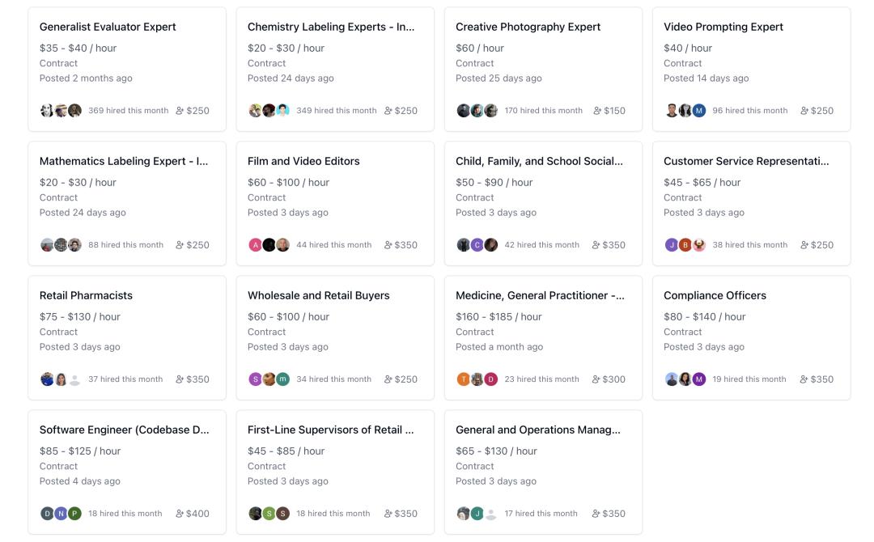Click referral bonus icon on Creative Photography Expert card
This screenshot has height=542, width=874.
coord(597,111)
